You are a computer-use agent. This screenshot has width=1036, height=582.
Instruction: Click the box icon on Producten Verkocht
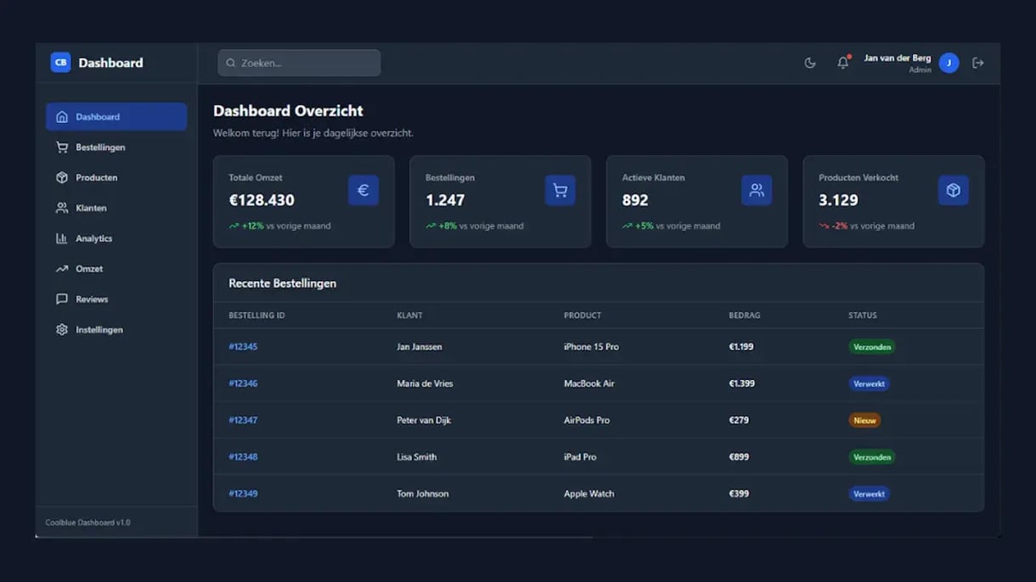[x=953, y=190]
